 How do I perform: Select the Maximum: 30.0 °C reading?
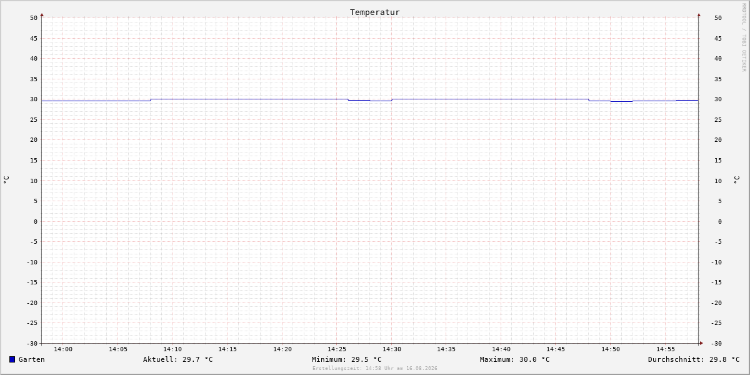515,359
